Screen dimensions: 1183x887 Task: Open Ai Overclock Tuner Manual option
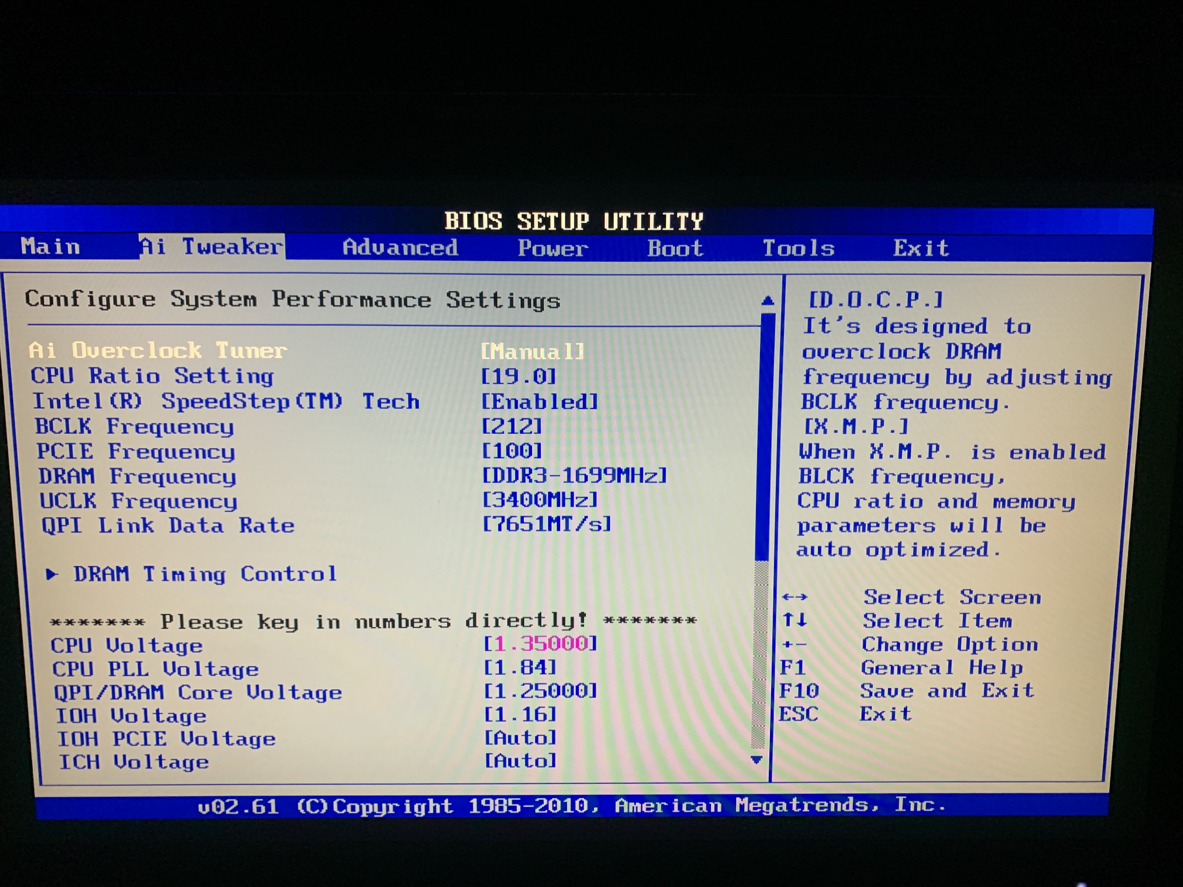coord(532,351)
